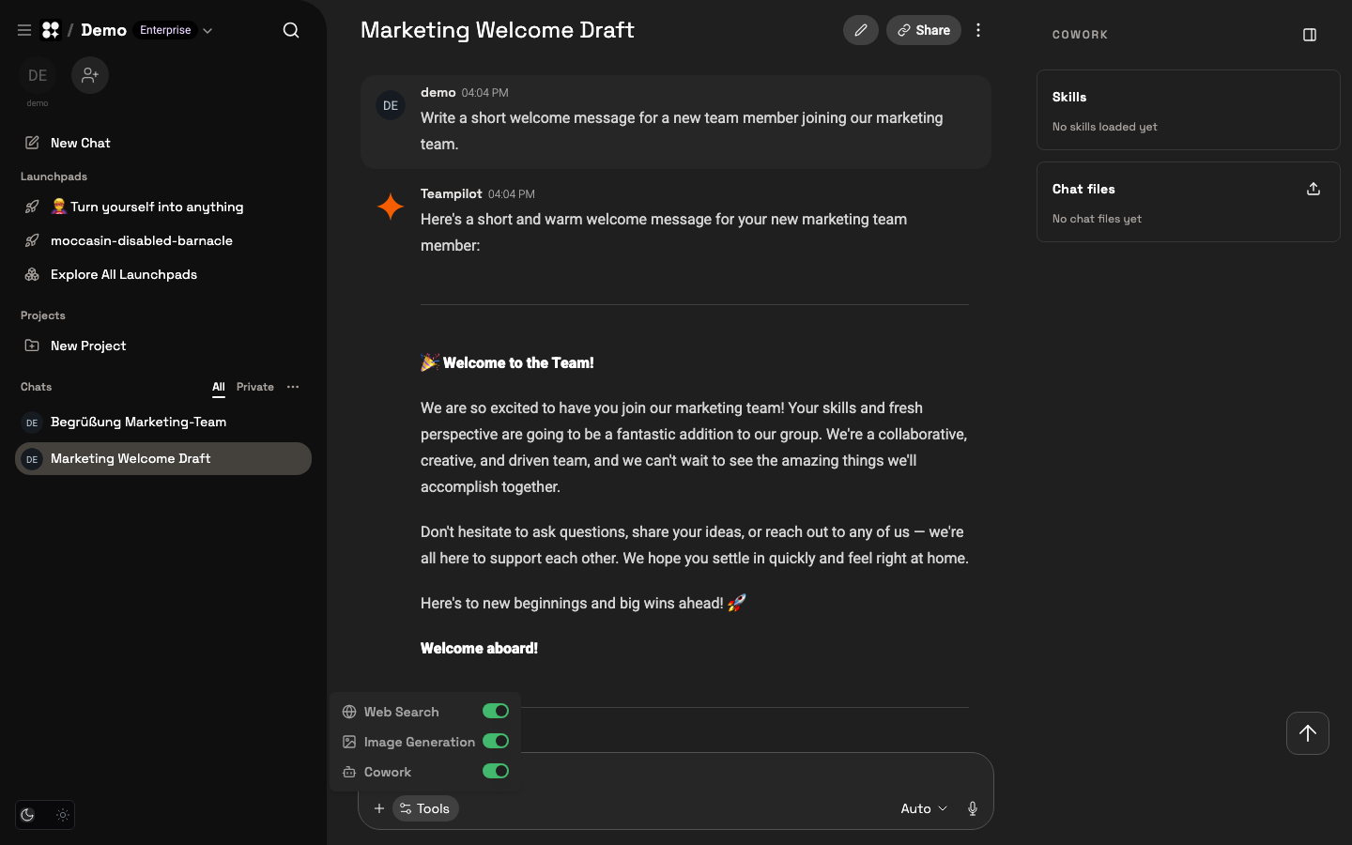Click the Enterprise plan badge
1352x845 pixels.
pyautogui.click(x=165, y=30)
